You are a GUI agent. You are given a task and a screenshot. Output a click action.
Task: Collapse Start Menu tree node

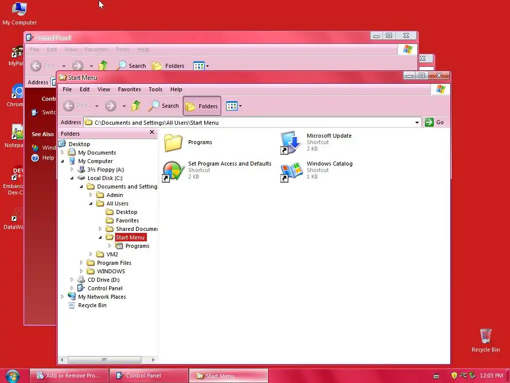(x=100, y=237)
